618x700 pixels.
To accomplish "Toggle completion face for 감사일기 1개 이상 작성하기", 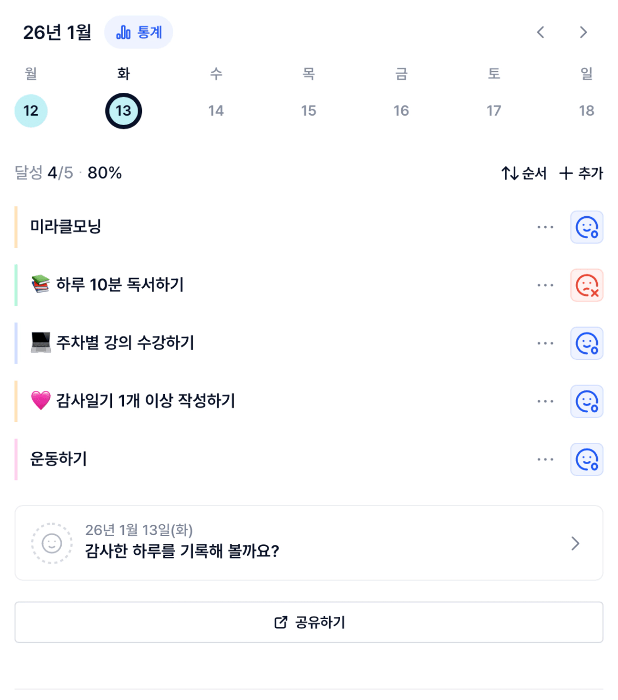I will [x=586, y=401].
